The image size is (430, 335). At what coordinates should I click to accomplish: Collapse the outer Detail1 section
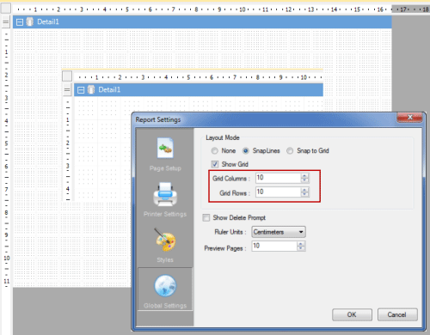point(20,22)
